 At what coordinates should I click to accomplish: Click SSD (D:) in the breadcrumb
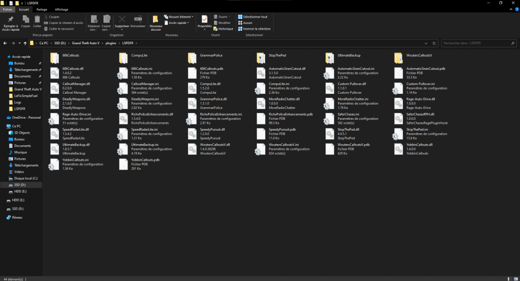pos(60,43)
